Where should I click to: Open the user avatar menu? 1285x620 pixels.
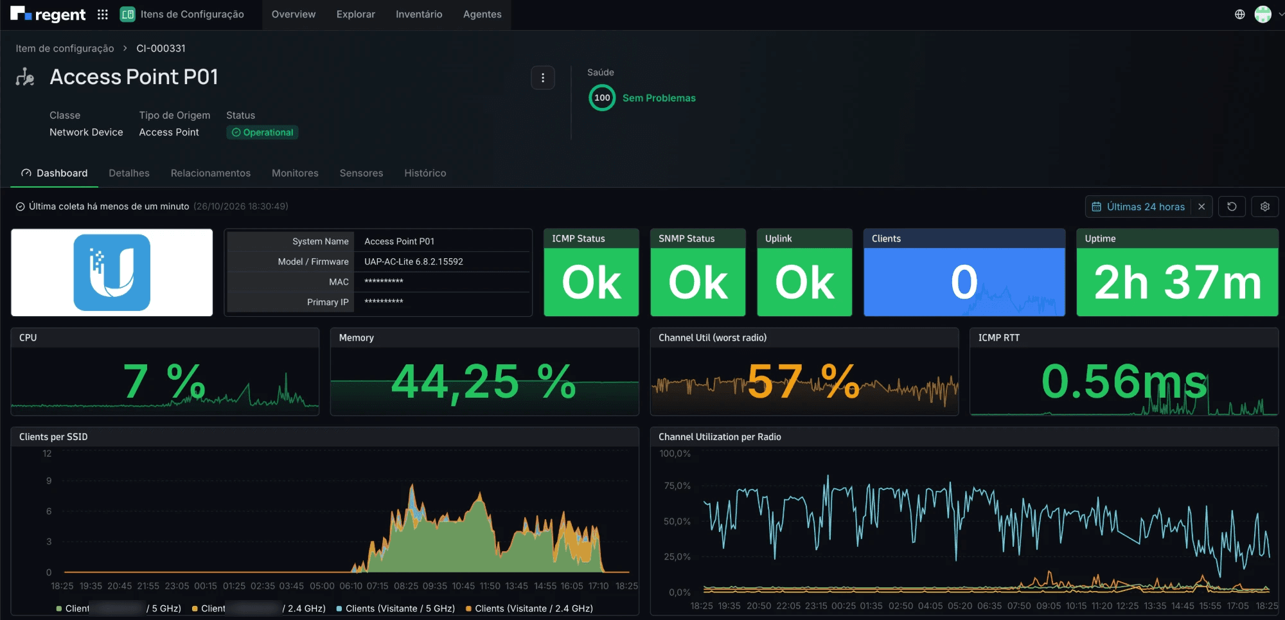pyautogui.click(x=1263, y=14)
